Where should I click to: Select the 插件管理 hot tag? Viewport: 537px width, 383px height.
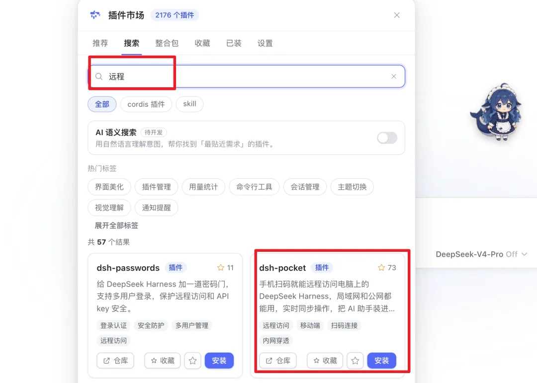pyautogui.click(x=156, y=187)
